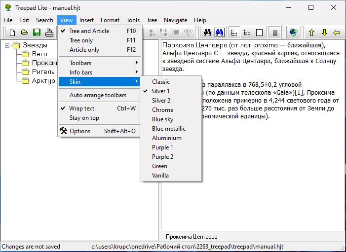The height and width of the screenshot is (252, 346).
Task: Close the open View menu
Action: [x=67, y=20]
